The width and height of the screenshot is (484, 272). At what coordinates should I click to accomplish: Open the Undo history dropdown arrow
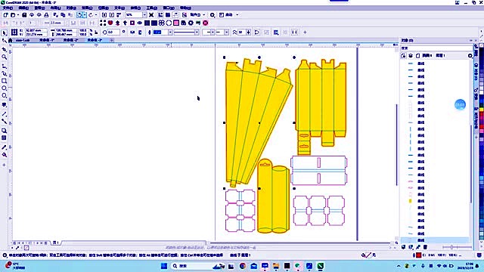tap(85, 15)
